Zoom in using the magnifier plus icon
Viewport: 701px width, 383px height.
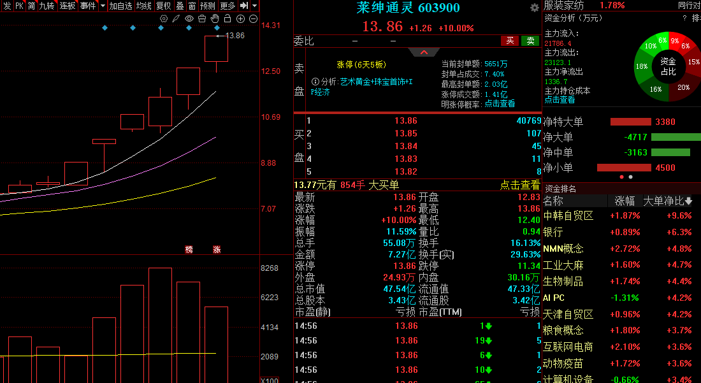point(240,18)
